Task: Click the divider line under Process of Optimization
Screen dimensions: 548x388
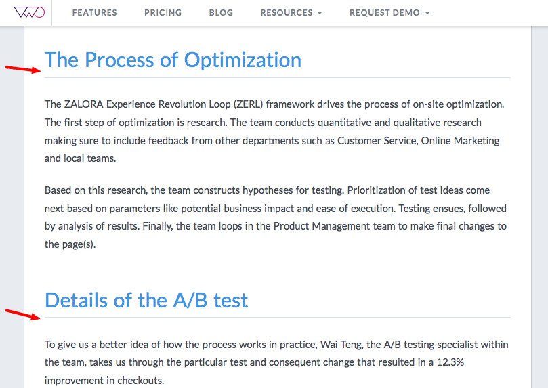Action: pos(278,77)
